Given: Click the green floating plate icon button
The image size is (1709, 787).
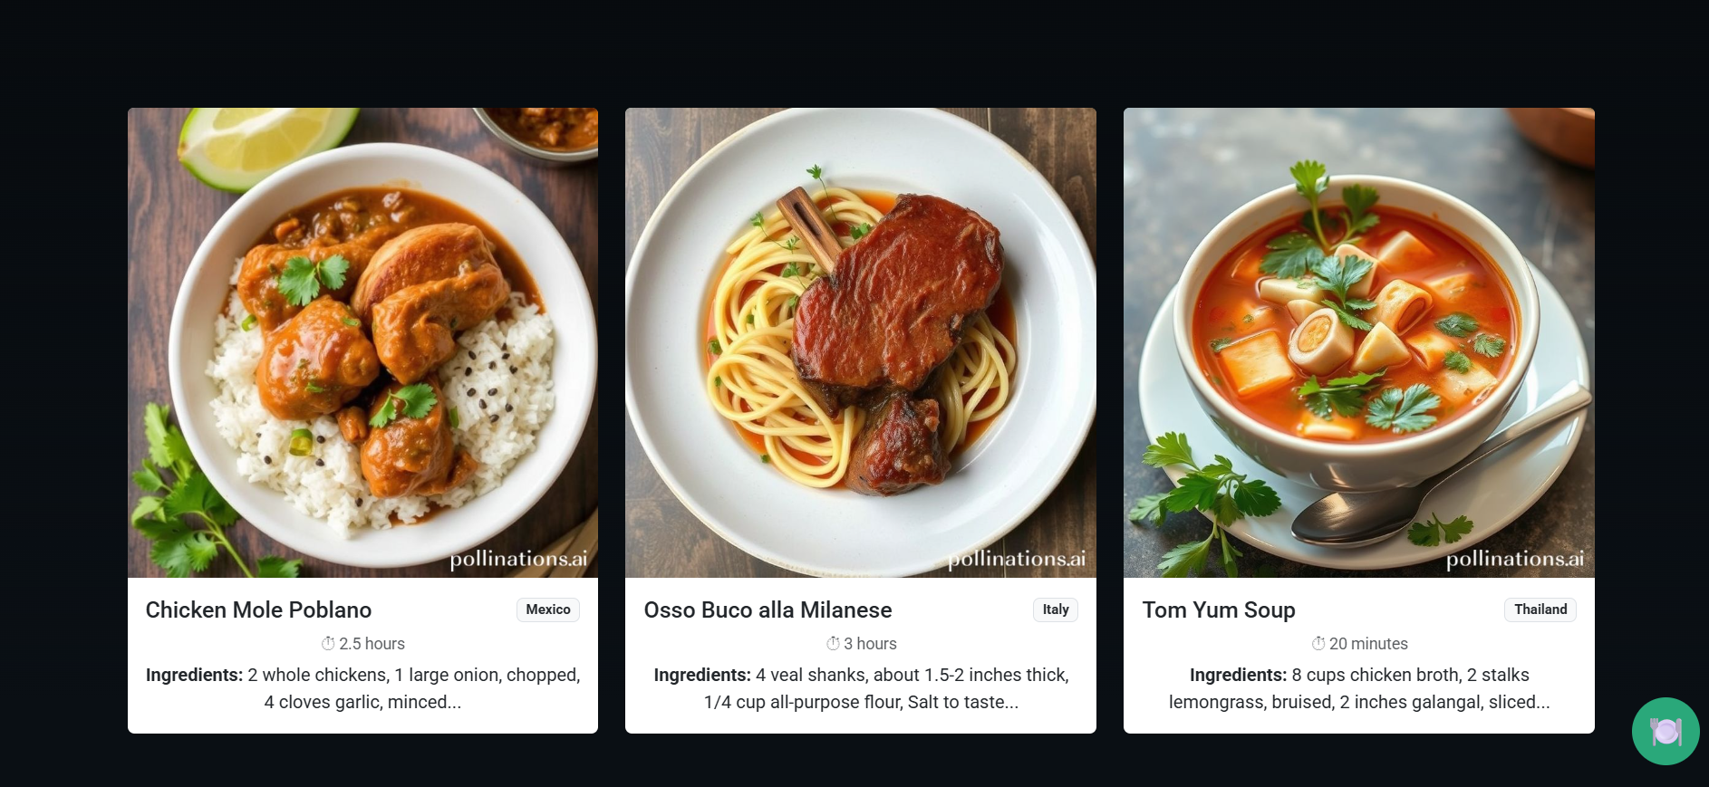Looking at the screenshot, I should 1666,731.
